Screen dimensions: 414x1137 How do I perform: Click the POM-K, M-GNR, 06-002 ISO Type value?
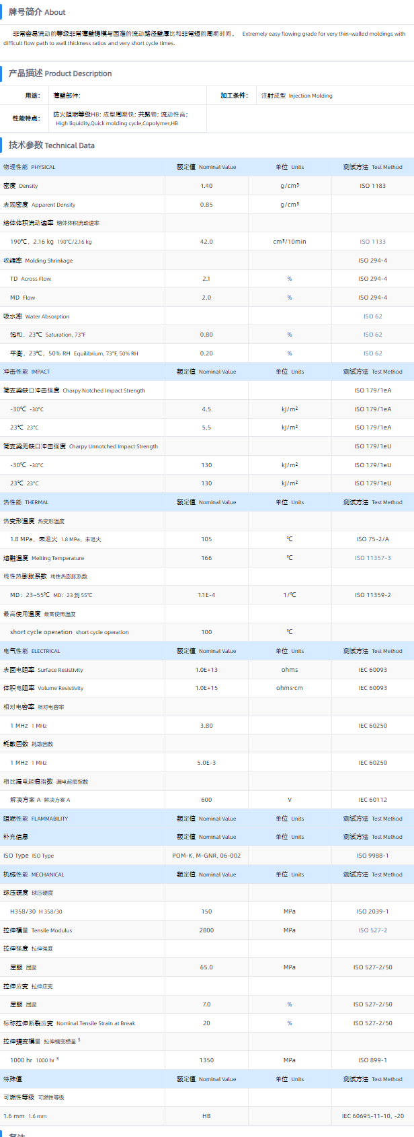pos(206,856)
